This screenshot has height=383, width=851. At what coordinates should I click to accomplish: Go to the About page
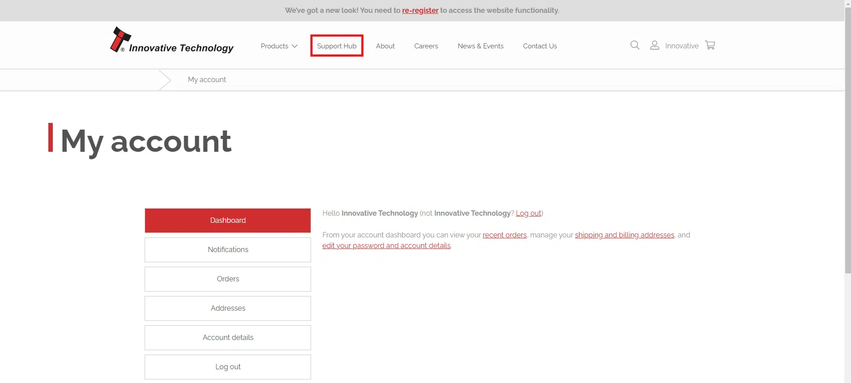[385, 46]
